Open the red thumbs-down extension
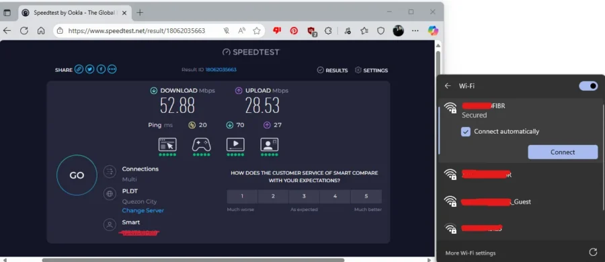Image resolution: width=605 pixels, height=262 pixels. pos(277,30)
